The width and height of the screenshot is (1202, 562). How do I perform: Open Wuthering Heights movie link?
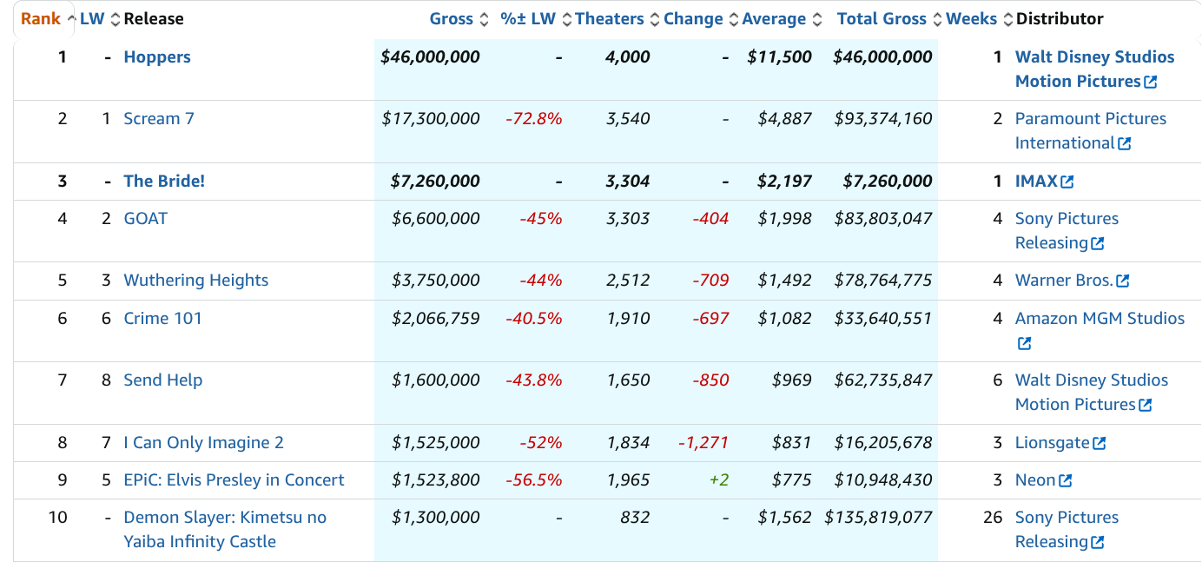point(196,281)
